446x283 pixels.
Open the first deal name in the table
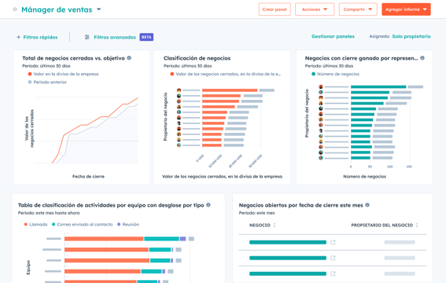[x=288, y=242]
